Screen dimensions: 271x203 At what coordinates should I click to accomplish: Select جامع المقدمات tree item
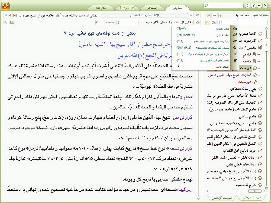233,109
